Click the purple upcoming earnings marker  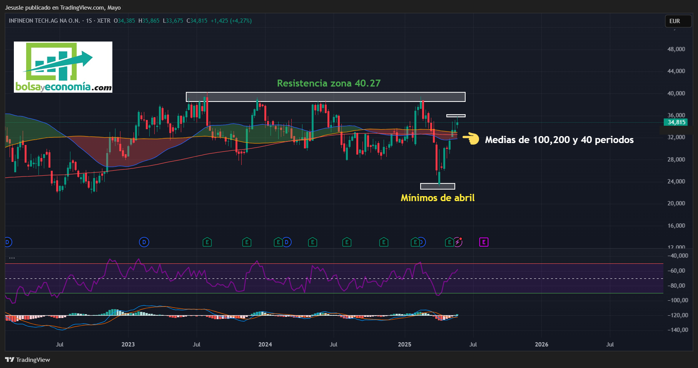coord(484,242)
